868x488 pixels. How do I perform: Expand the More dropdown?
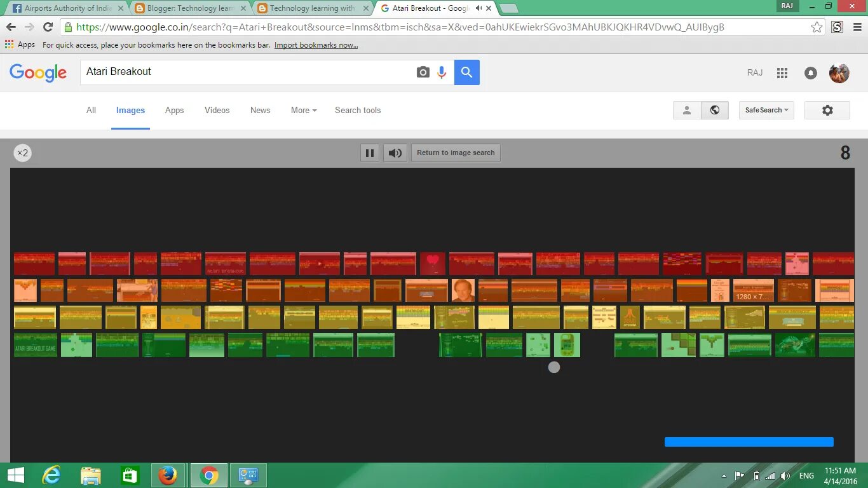(304, 110)
